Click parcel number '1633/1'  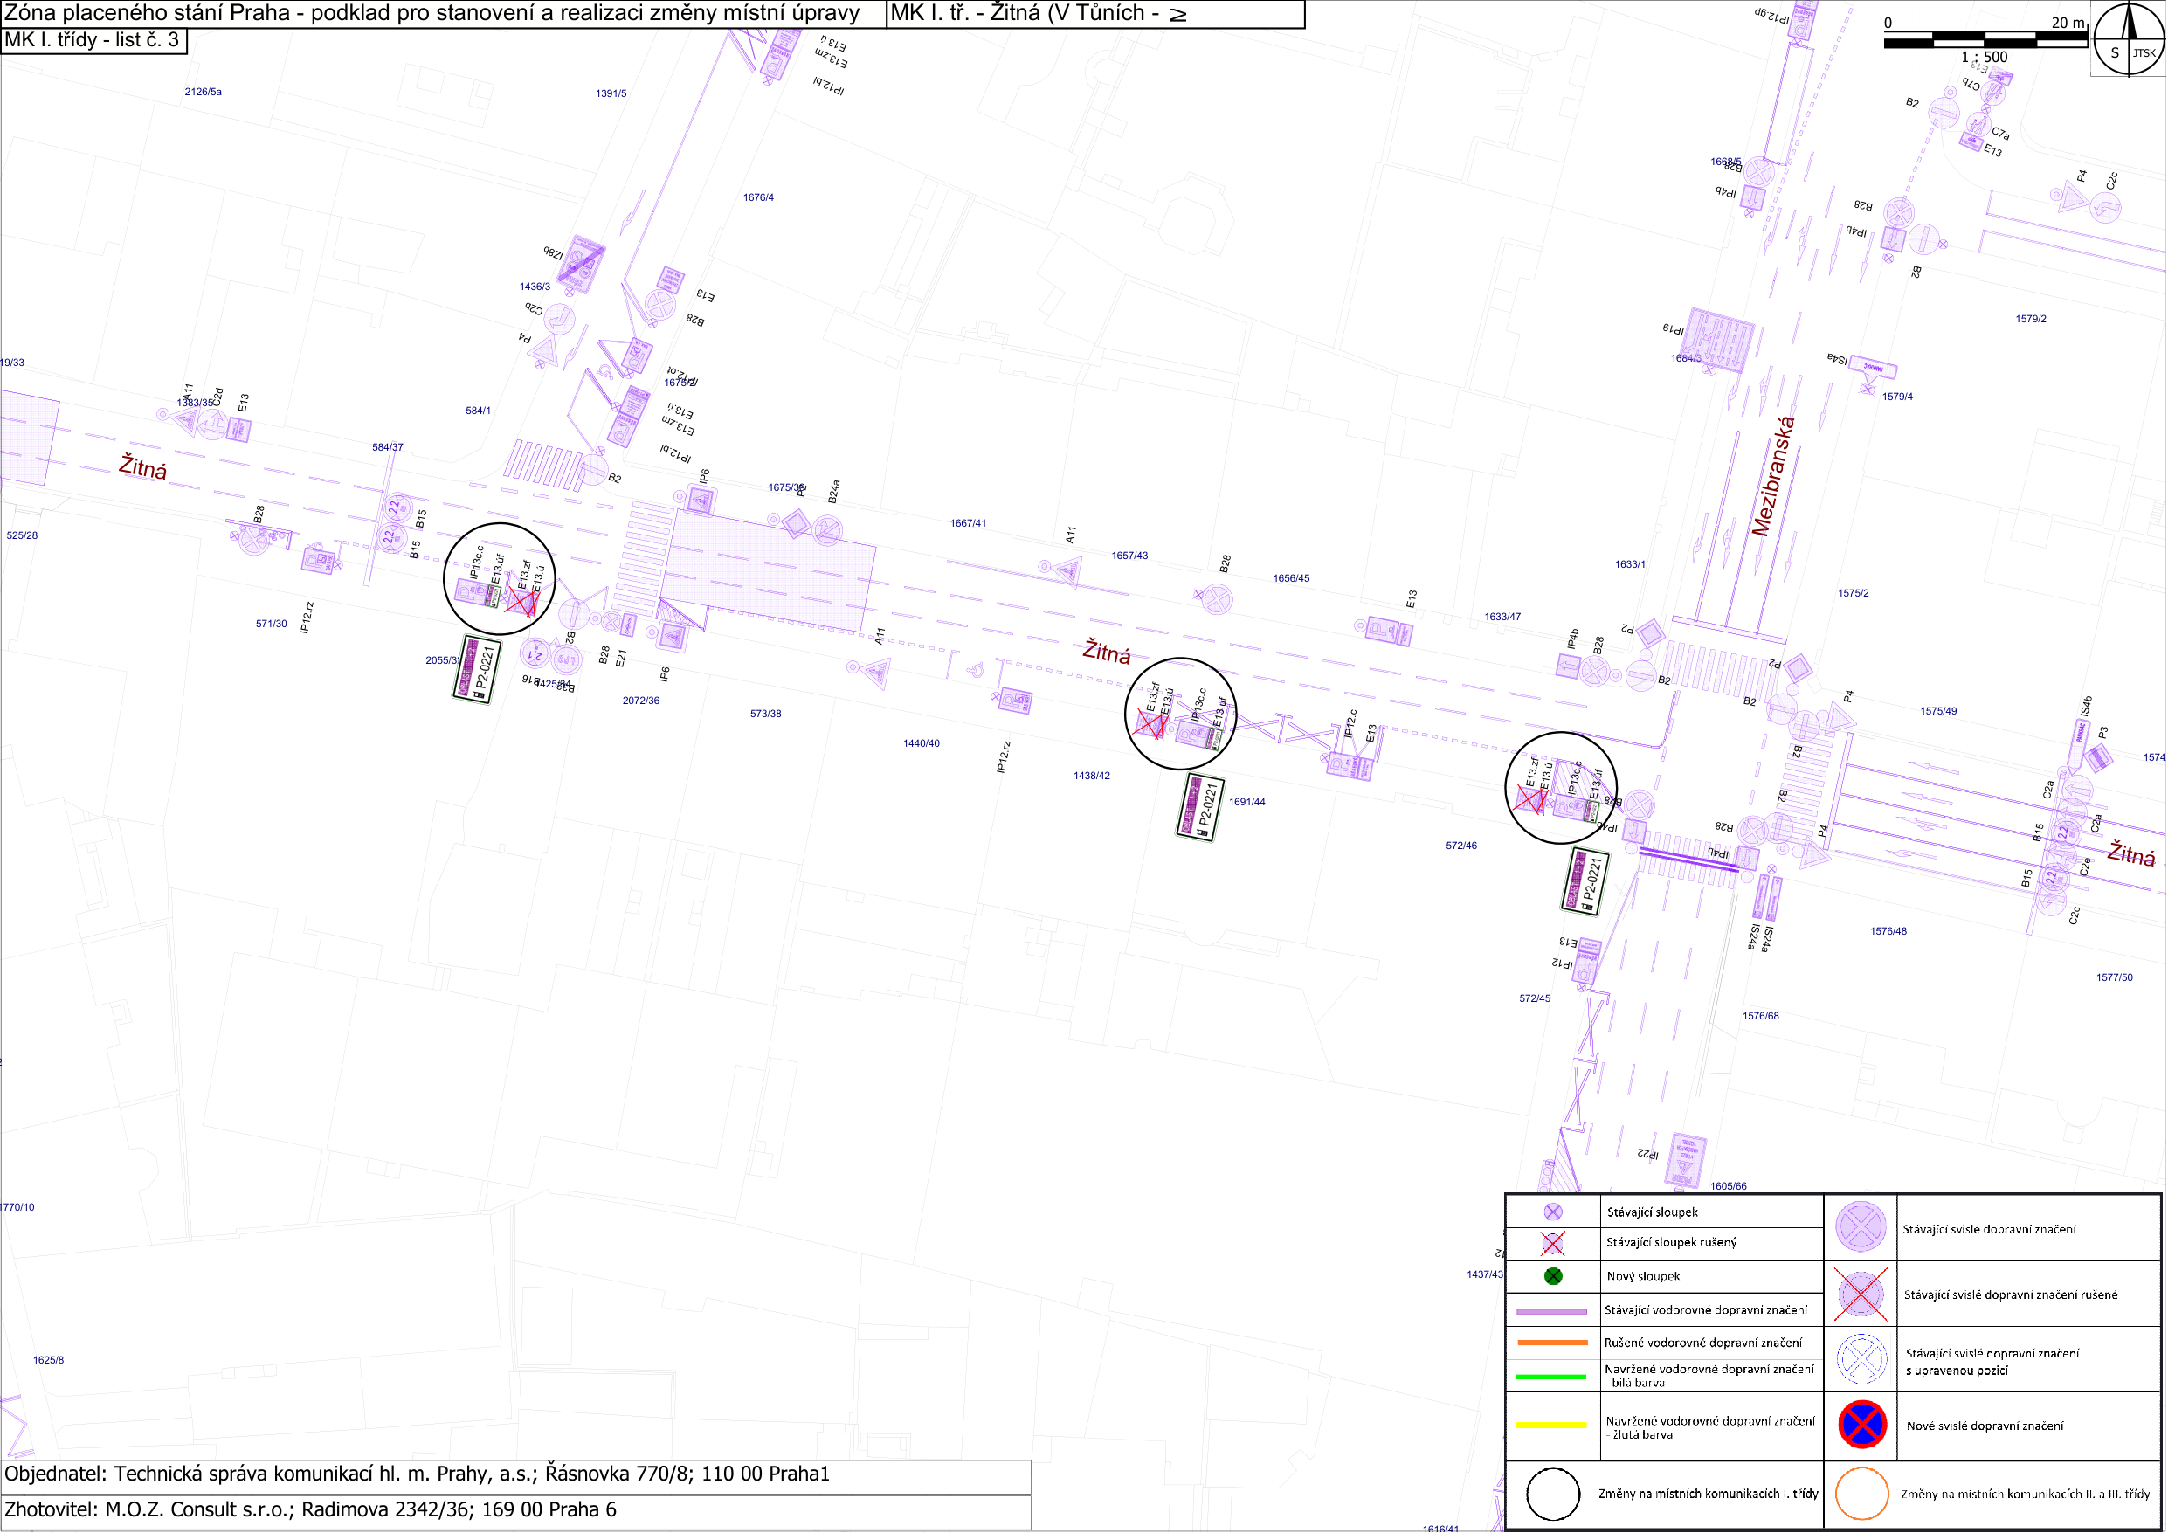coord(1631,565)
